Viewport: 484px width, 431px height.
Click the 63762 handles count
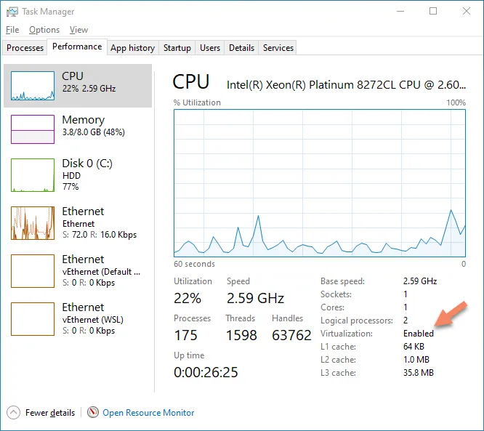[291, 335]
